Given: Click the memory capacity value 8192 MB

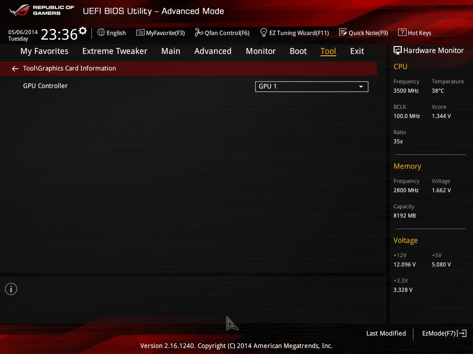Looking at the screenshot, I should pos(405,216).
